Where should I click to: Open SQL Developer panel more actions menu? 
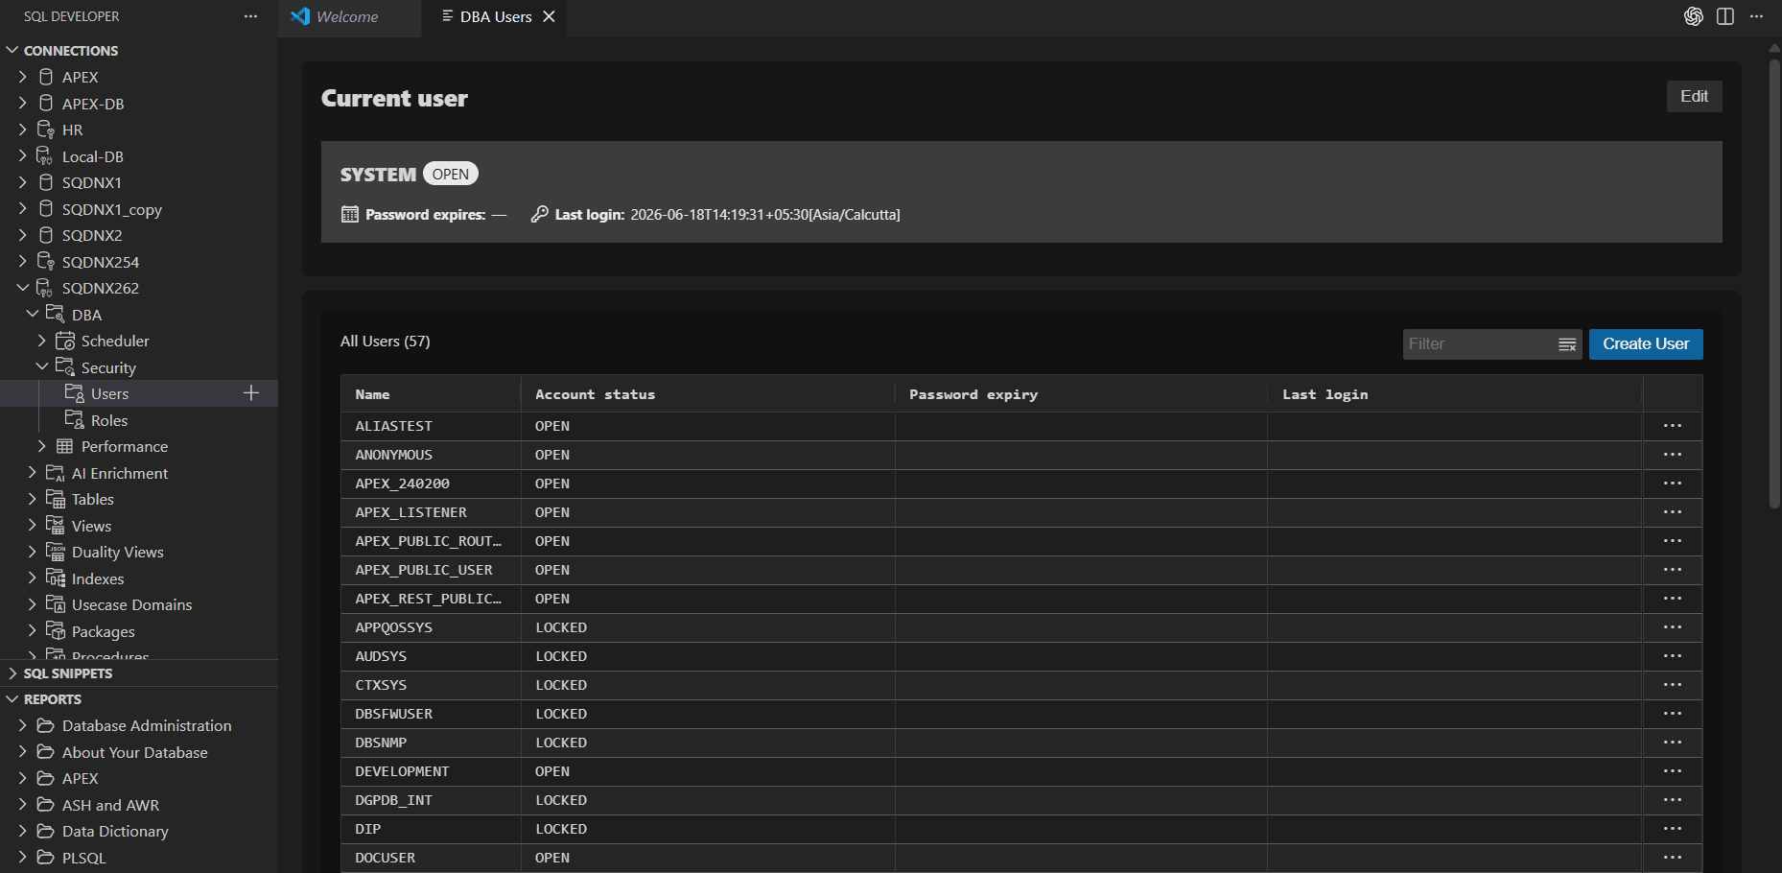[x=250, y=16]
